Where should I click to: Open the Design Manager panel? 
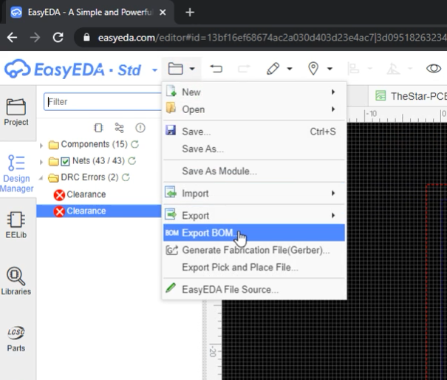click(x=16, y=173)
